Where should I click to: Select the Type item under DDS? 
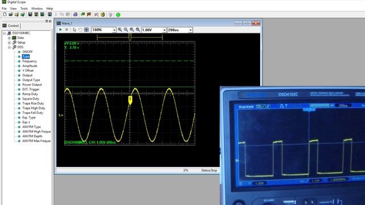pyautogui.click(x=26, y=56)
